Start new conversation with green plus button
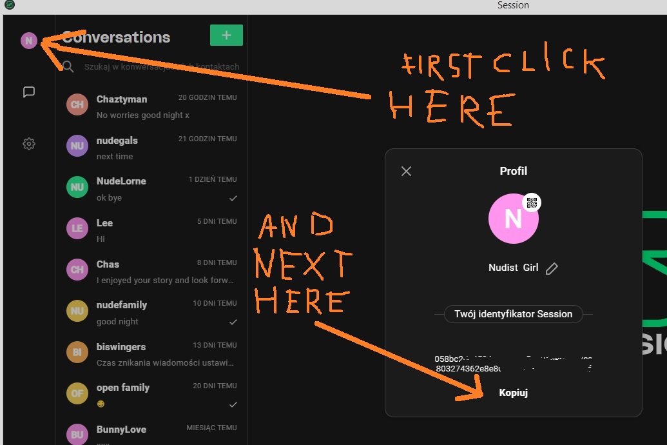 [226, 35]
